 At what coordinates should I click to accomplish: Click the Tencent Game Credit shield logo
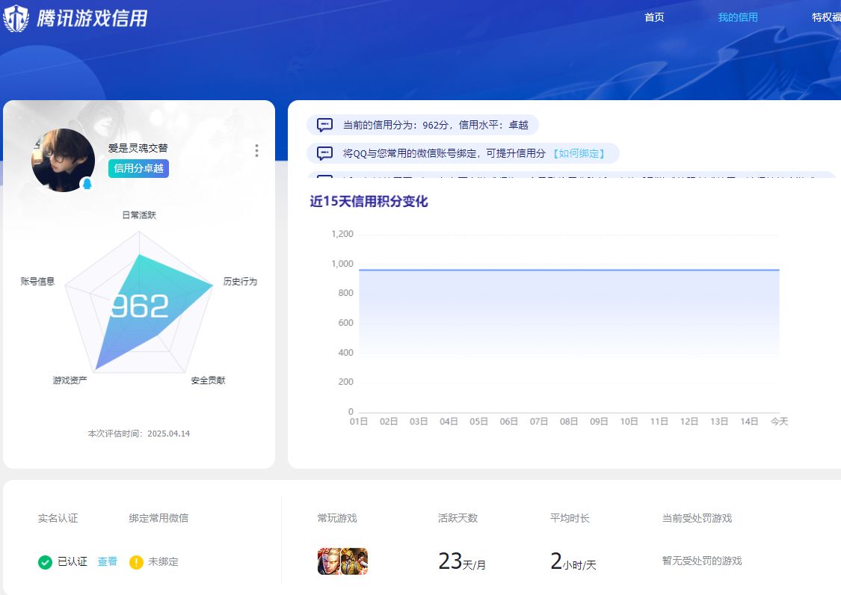tap(16, 18)
